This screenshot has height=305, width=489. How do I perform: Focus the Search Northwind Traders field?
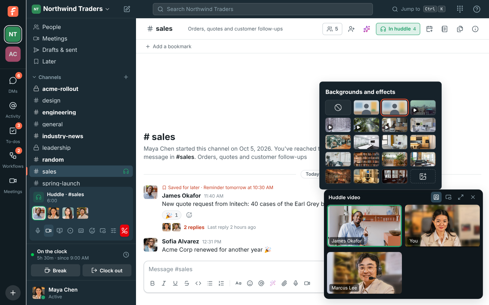(x=263, y=9)
